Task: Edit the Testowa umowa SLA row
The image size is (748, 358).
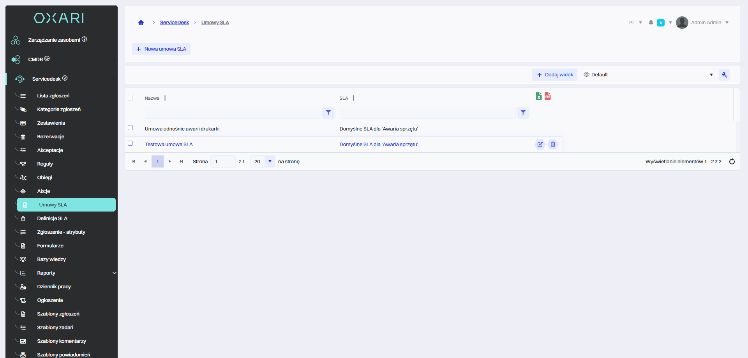Action: click(x=540, y=145)
